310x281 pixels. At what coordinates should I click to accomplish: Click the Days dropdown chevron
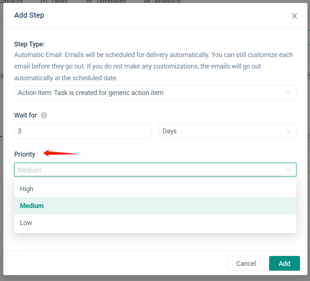point(289,131)
